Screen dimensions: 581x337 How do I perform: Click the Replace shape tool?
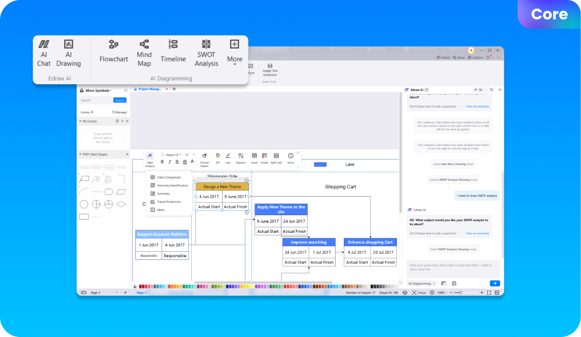(241, 158)
